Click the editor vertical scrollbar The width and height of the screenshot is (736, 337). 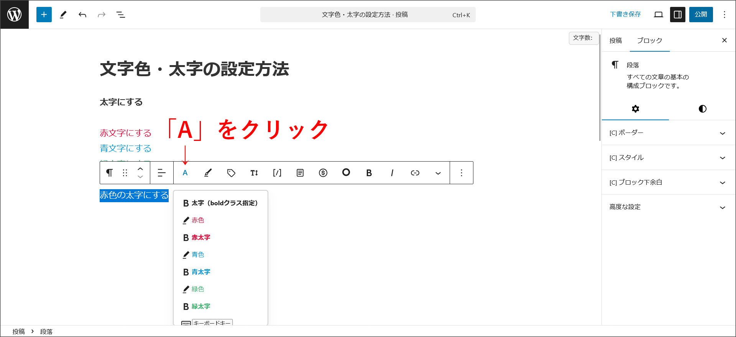(600, 88)
